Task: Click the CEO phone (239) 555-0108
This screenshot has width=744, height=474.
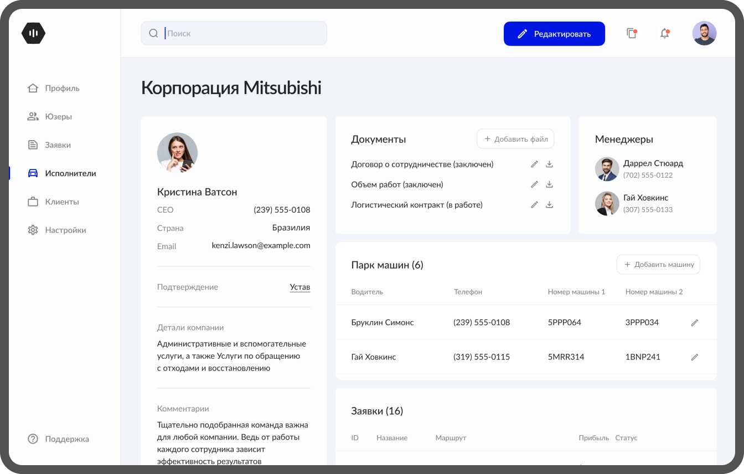Action: (x=282, y=210)
